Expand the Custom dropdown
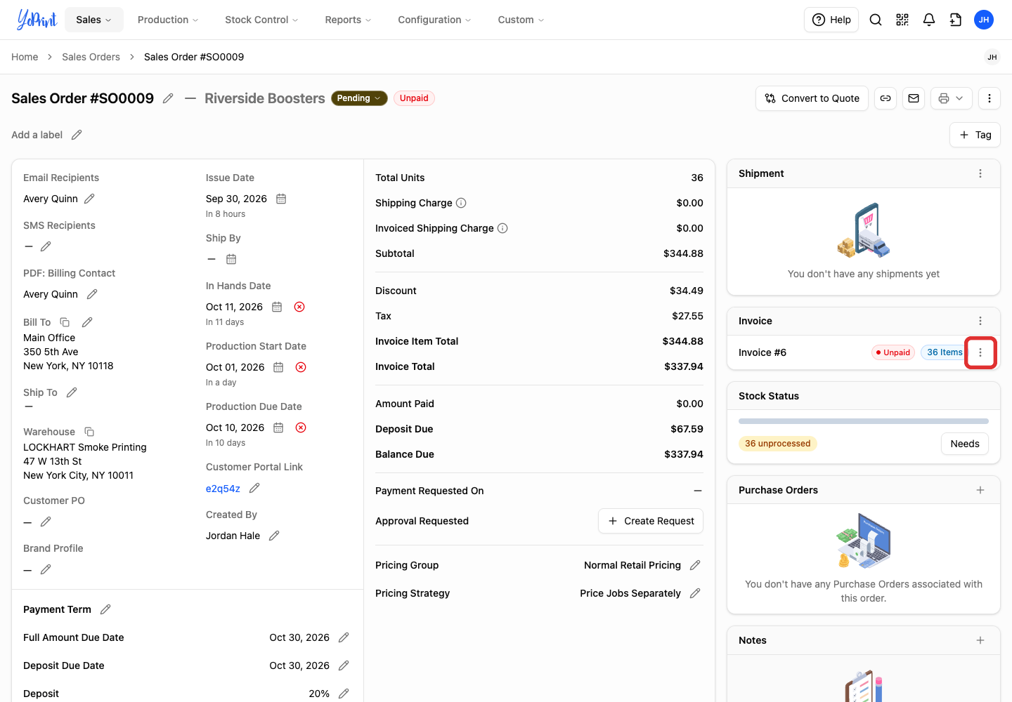 pyautogui.click(x=521, y=20)
